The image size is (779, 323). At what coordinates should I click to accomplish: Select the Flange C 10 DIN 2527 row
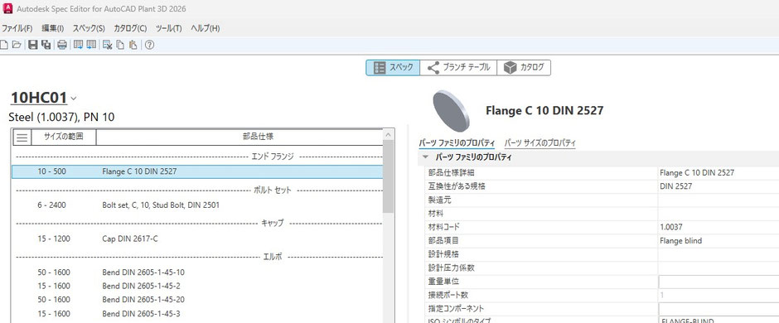(197, 171)
